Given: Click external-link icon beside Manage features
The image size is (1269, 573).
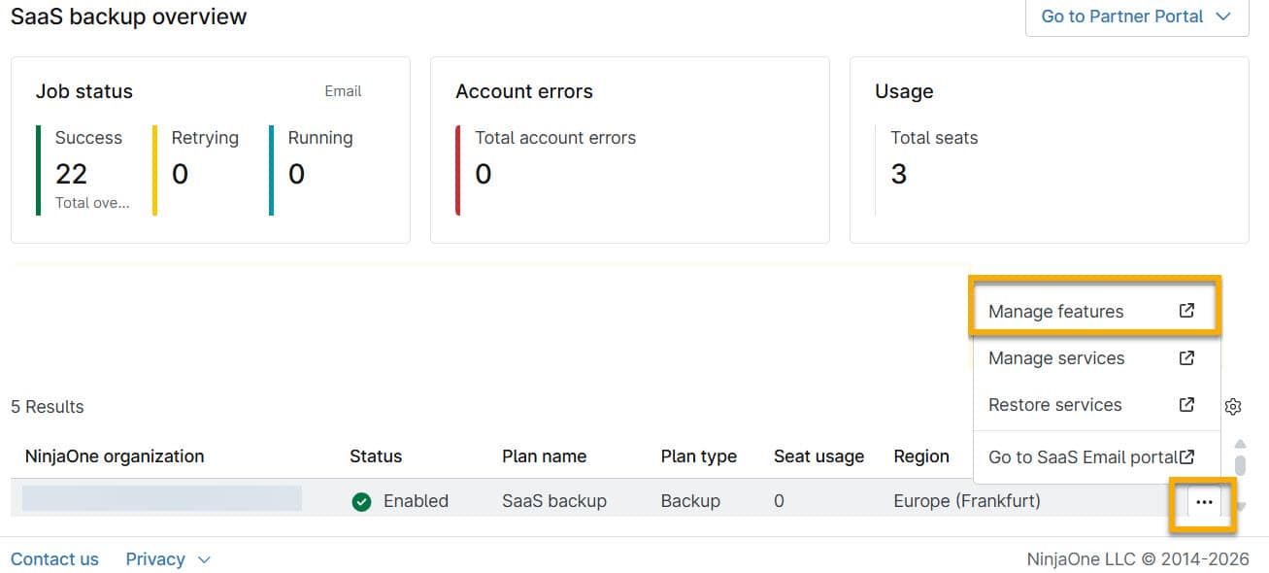Looking at the screenshot, I should [1186, 311].
